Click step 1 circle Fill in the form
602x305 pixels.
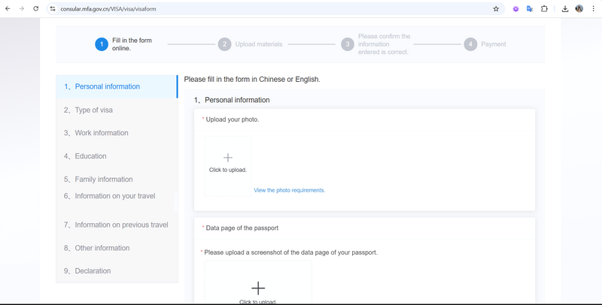point(102,44)
